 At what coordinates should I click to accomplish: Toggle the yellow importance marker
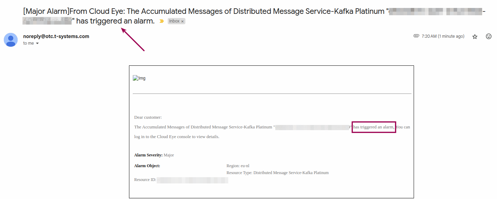point(162,21)
